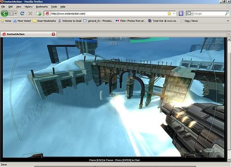
Task: Bookmark this page with the star icon
Action: [x=169, y=13]
